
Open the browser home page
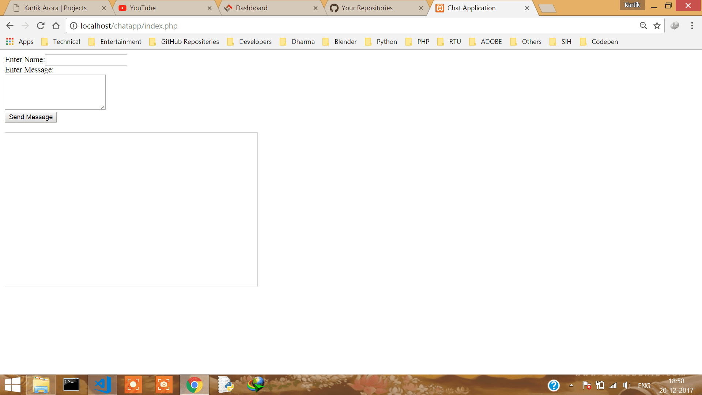click(x=56, y=26)
